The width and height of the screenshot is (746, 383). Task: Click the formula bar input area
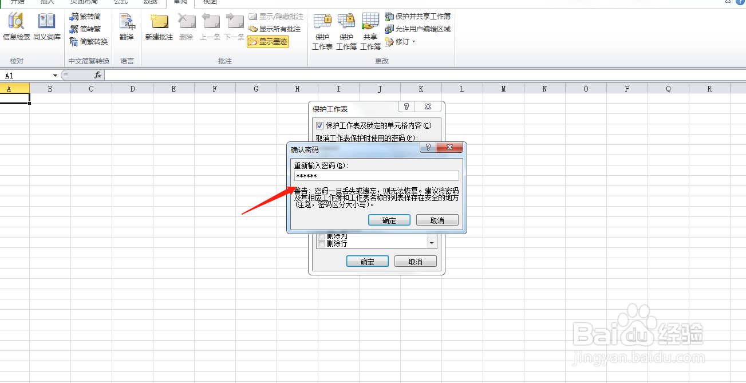click(425, 76)
